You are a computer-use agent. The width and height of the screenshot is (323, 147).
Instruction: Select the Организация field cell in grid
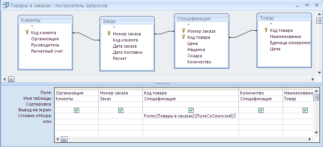(77, 93)
